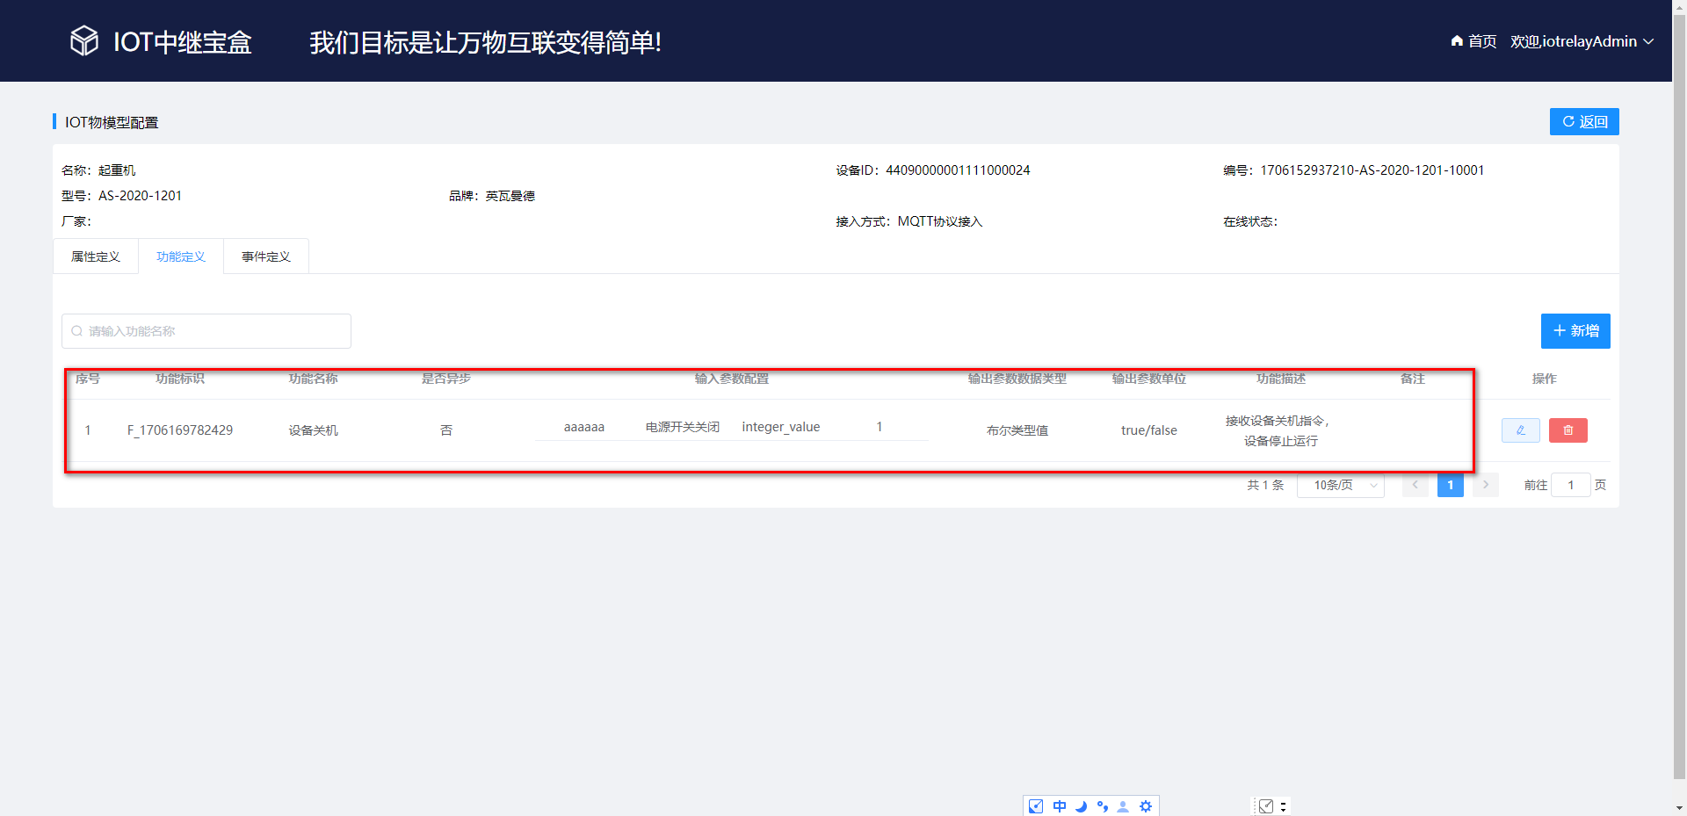
Task: Switch to the 事件定义 tab
Action: click(265, 256)
